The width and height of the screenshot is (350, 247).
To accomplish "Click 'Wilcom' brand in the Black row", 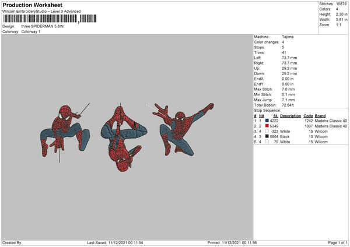I will point(321,137).
